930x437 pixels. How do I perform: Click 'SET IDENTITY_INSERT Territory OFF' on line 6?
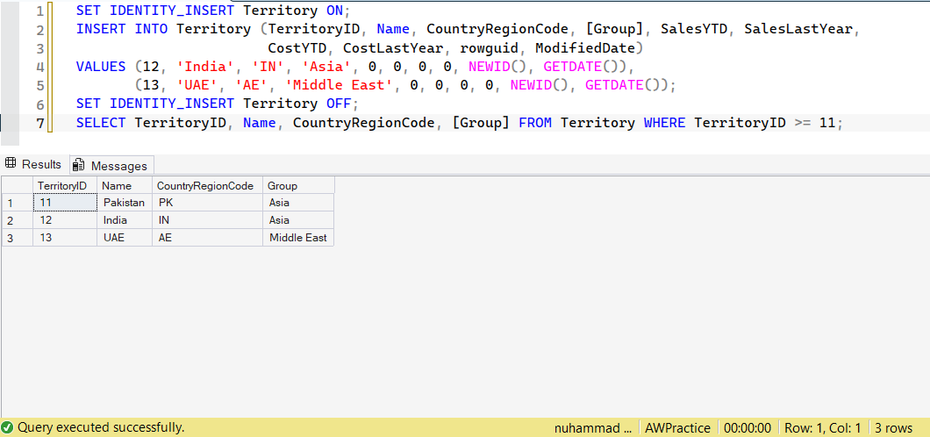point(213,104)
